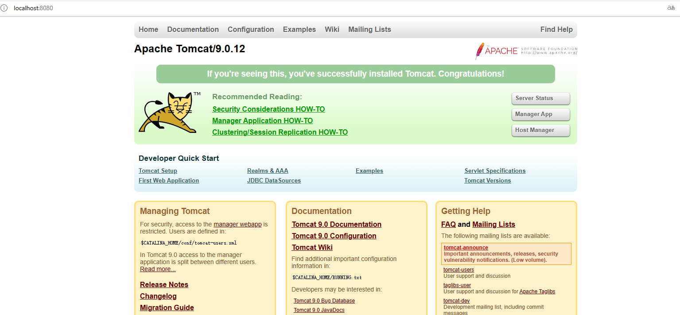The image size is (680, 315).
Task: Click the Developer Quick Start heading
Action: tap(179, 158)
